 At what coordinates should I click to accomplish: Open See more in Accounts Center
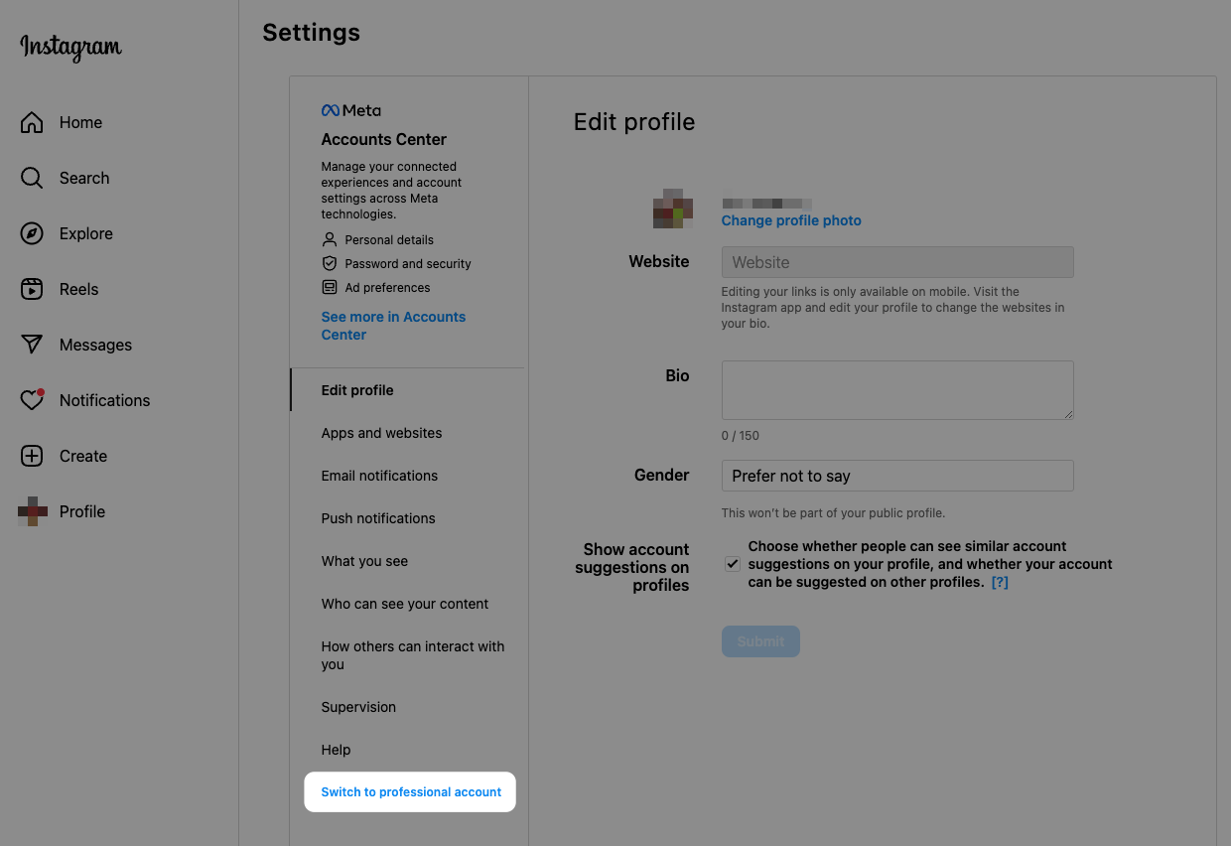point(393,326)
